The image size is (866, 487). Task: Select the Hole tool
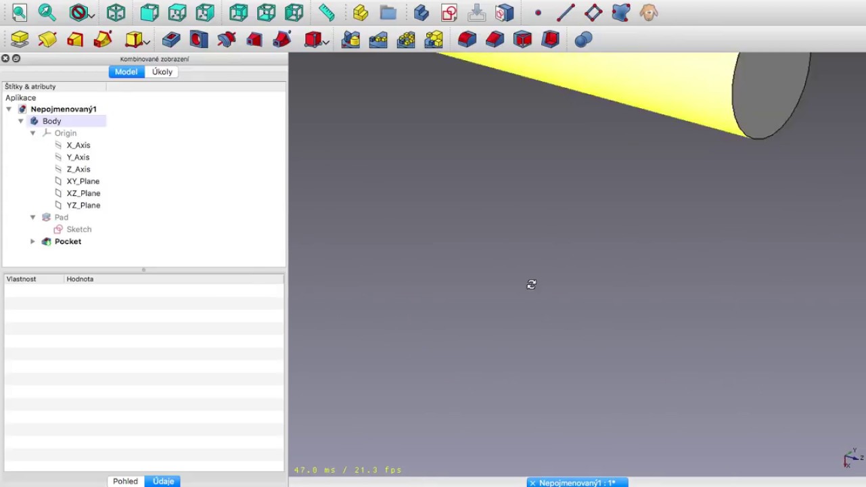tap(199, 39)
